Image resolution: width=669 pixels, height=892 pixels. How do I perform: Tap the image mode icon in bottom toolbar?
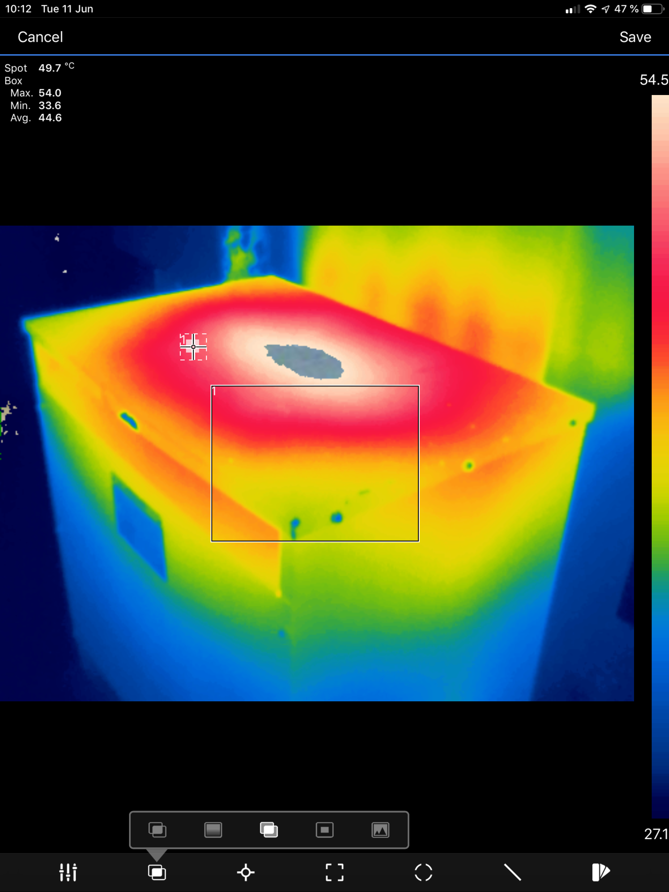(156, 873)
